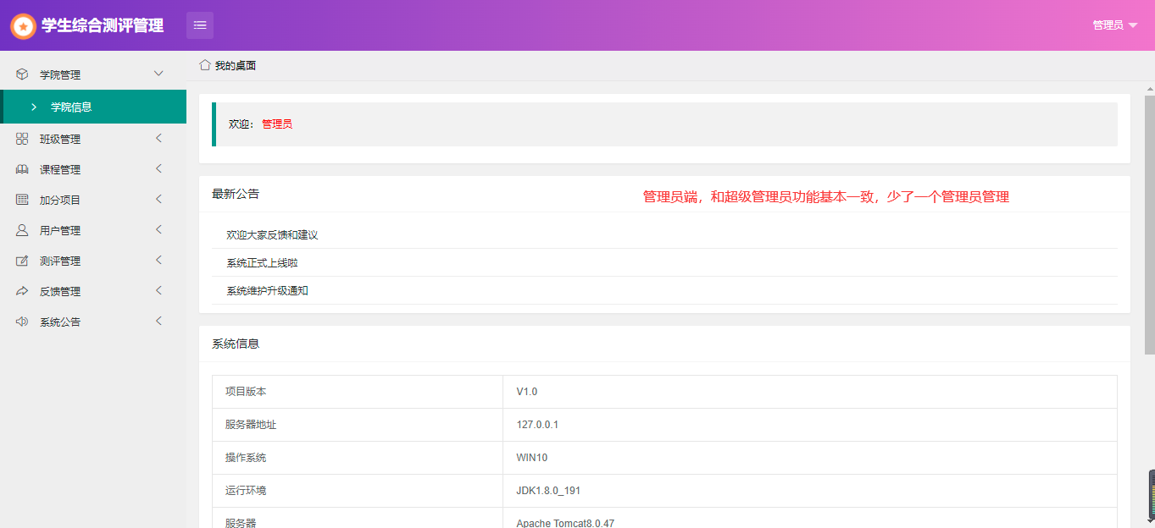Expand the 用户管理 chevron
Screen dimensions: 1155x528
pos(158,229)
